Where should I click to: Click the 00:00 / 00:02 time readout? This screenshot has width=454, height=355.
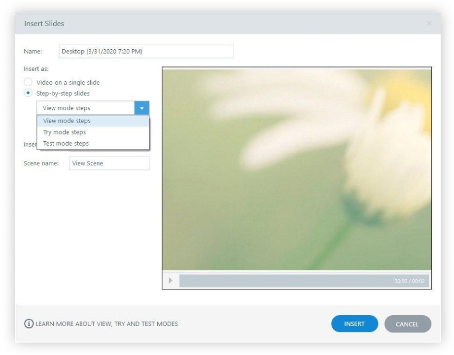point(409,281)
